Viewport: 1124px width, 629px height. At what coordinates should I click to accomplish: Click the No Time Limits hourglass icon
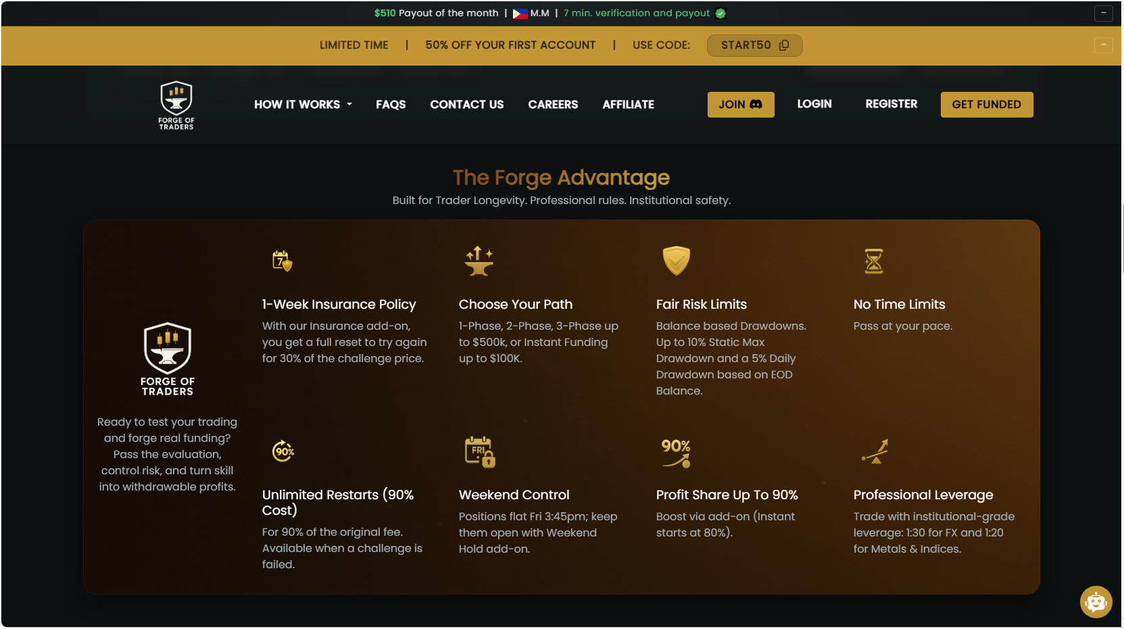pos(874,261)
